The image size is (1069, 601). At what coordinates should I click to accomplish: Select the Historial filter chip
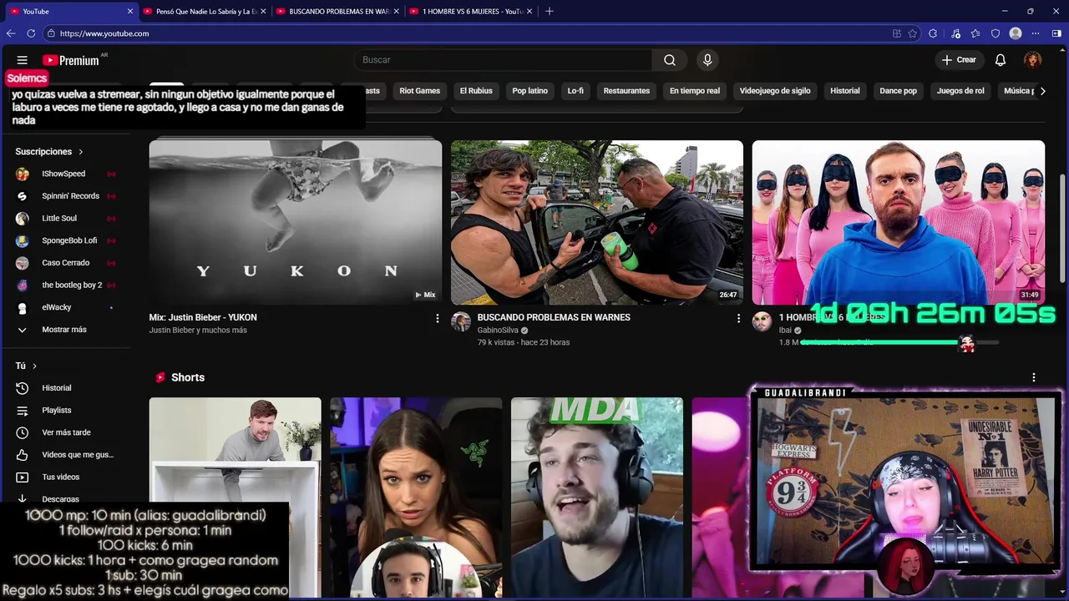pyautogui.click(x=844, y=91)
